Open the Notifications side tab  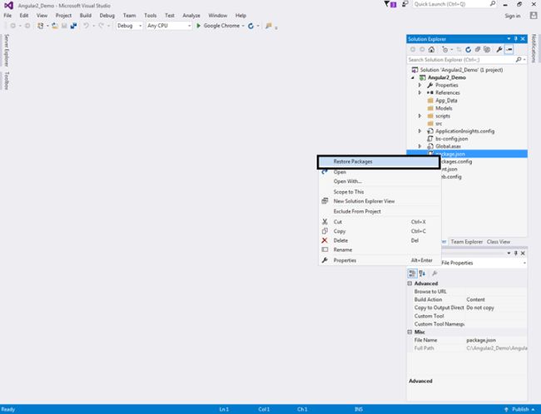(x=534, y=48)
